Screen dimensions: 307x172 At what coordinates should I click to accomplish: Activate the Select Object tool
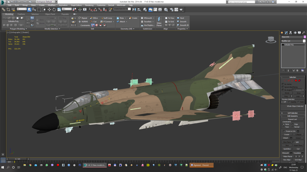click(29, 10)
